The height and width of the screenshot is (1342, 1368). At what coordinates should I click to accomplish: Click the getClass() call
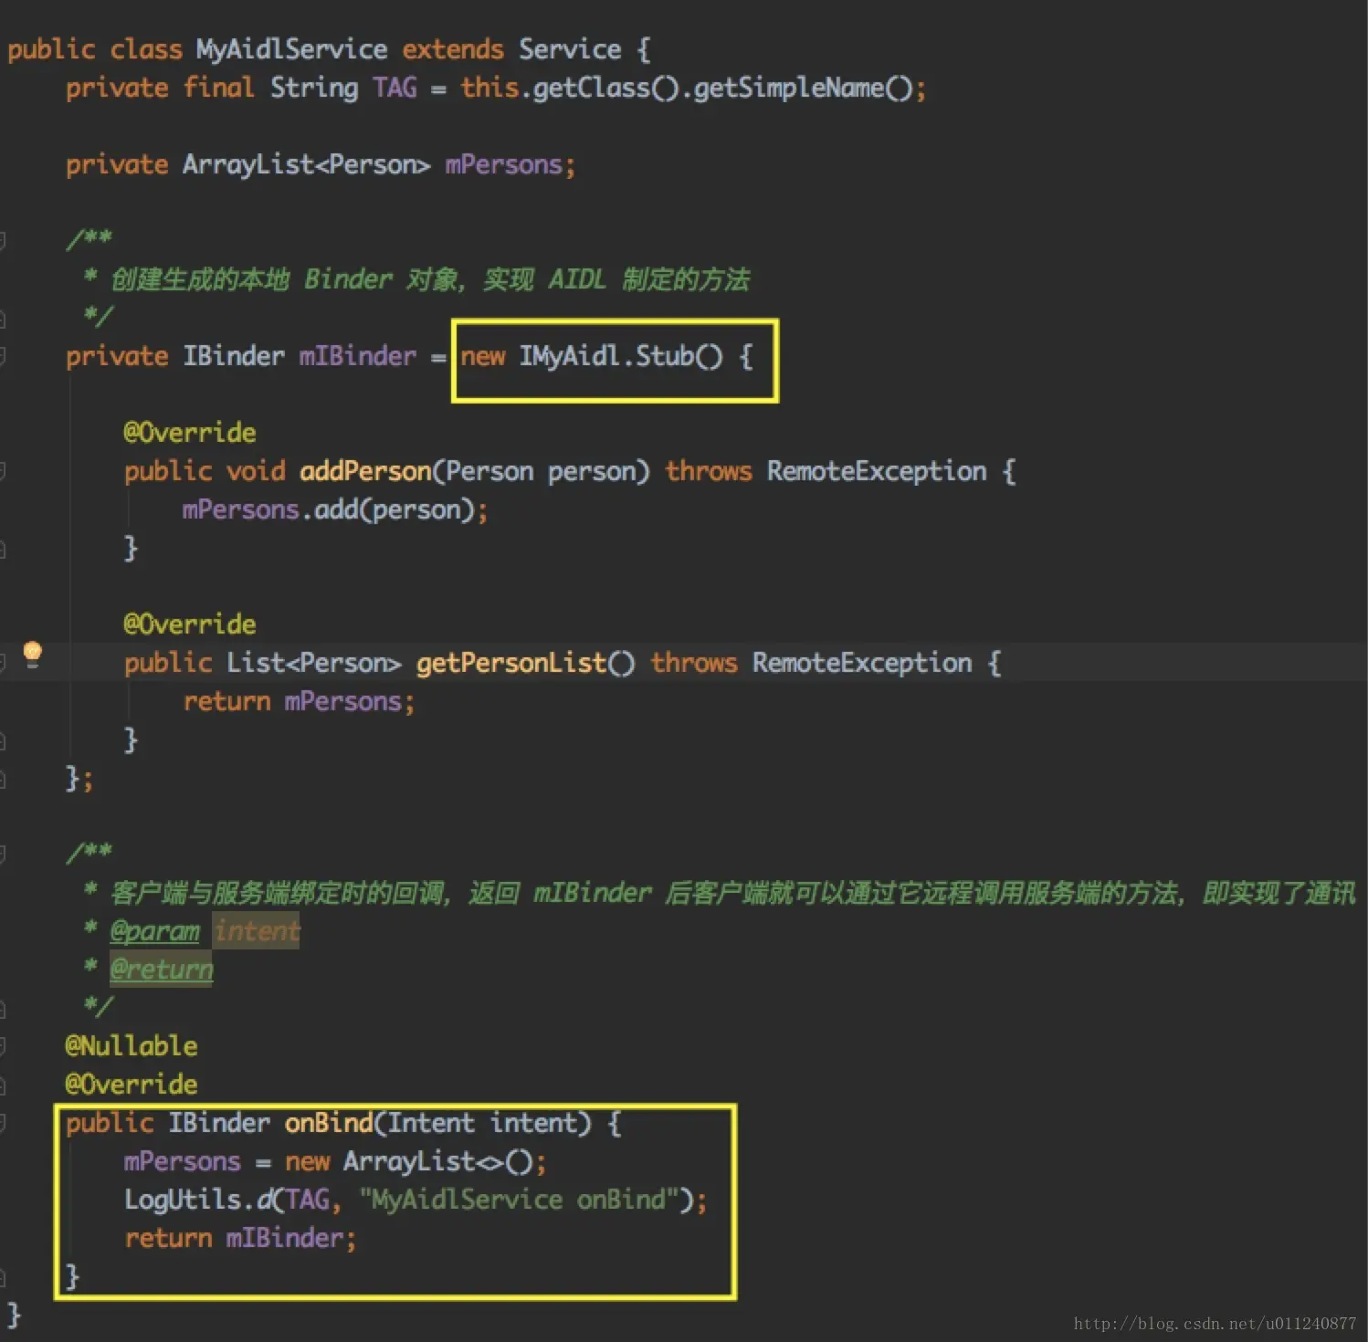coord(606,88)
